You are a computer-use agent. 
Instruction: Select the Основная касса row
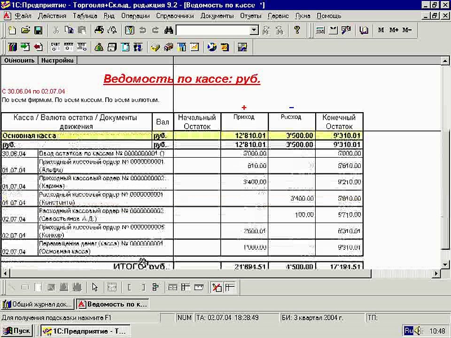coord(182,136)
